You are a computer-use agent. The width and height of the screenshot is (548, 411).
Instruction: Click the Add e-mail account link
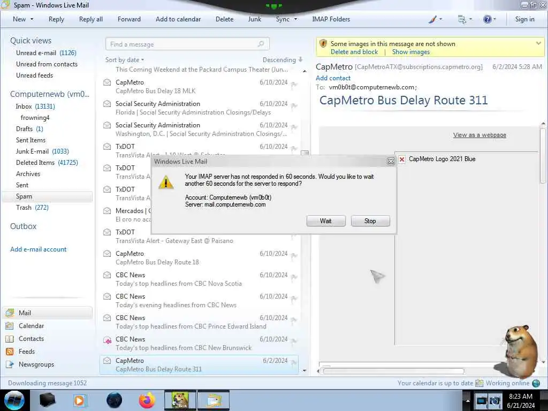39,249
